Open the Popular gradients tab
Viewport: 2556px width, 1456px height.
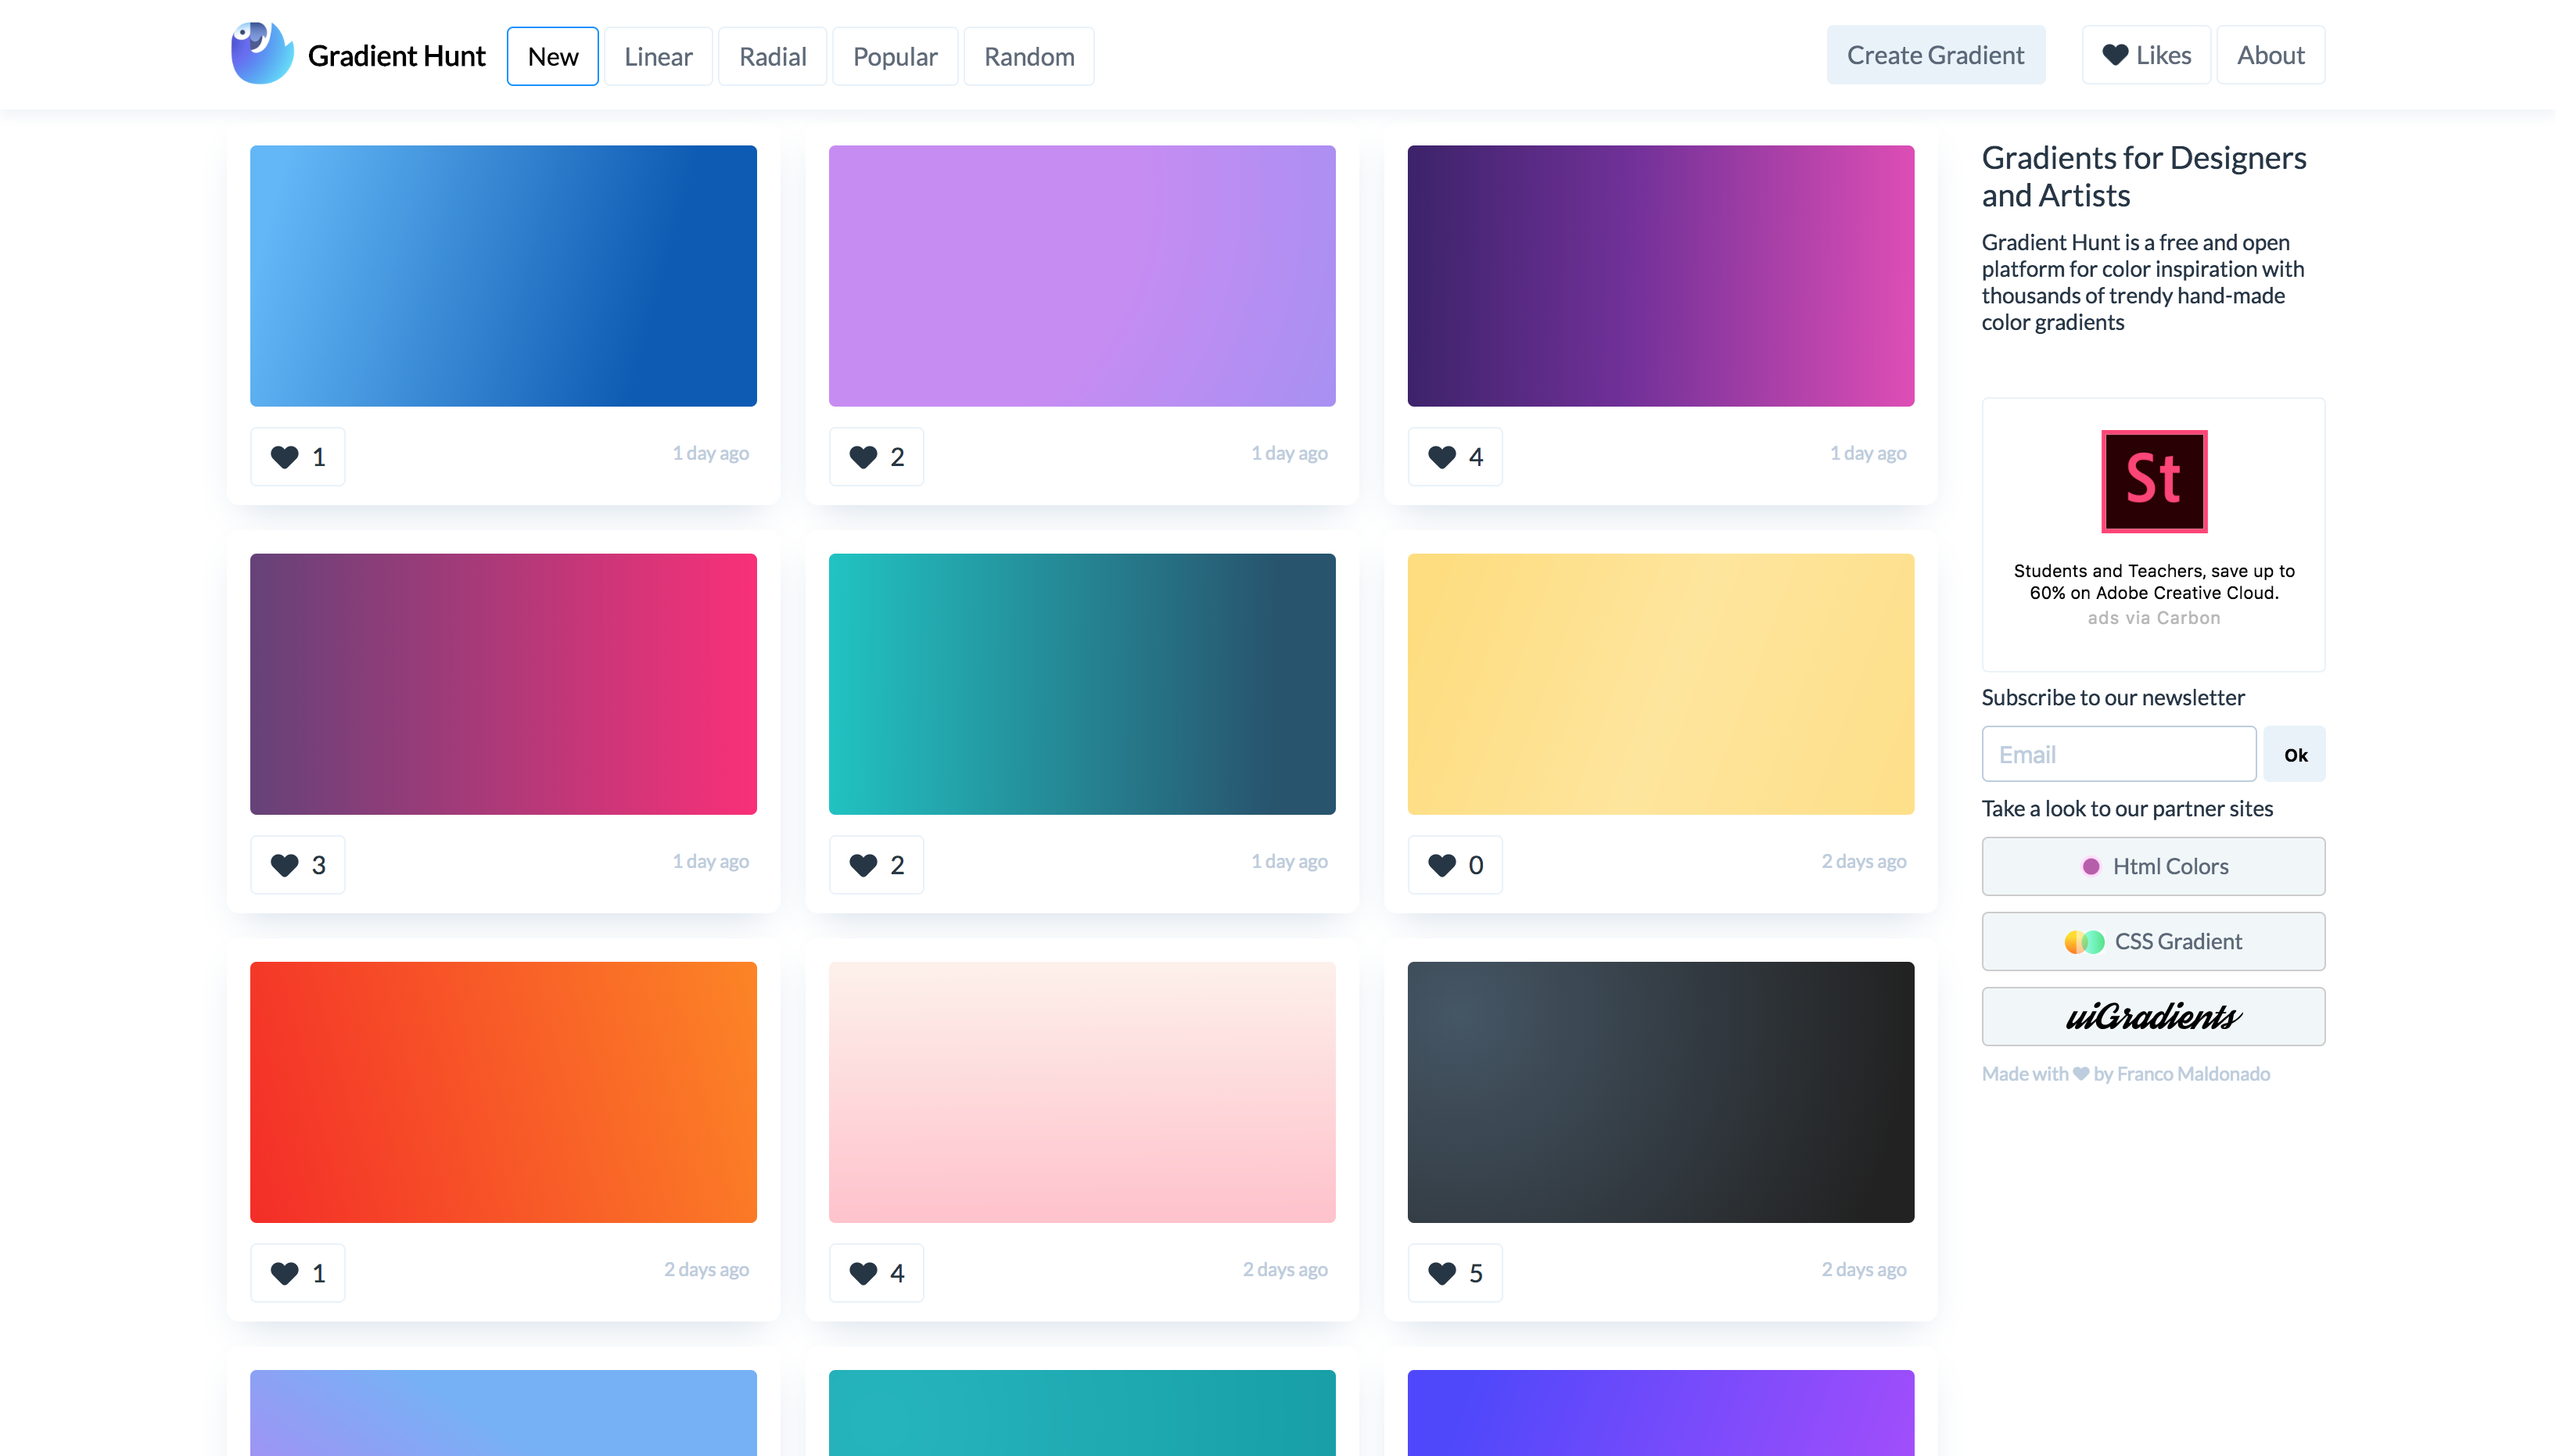894,56
